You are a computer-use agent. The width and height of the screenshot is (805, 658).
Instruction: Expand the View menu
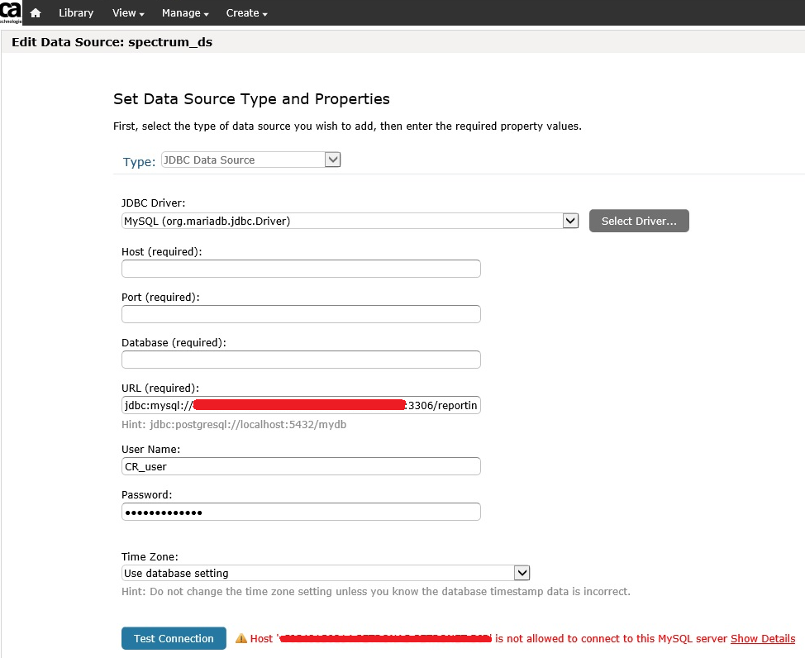(128, 13)
